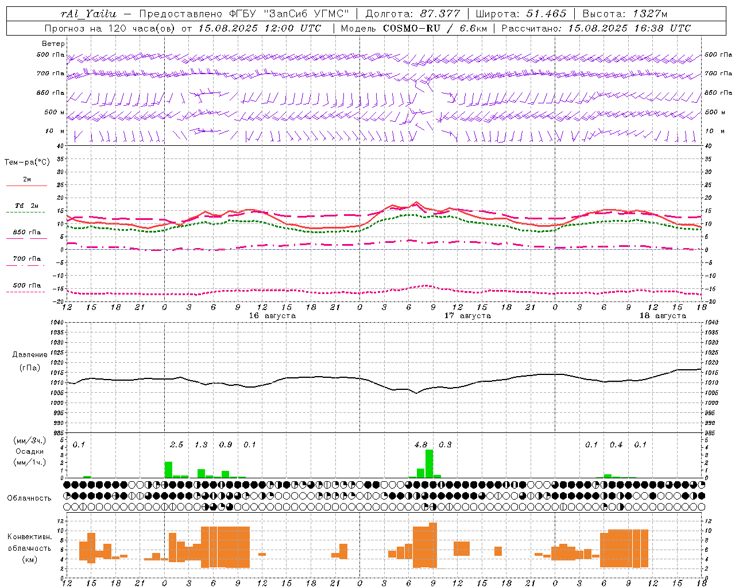The image size is (735, 588).
Task: Click the 850 гПа temperature legend entry
Action: [x=27, y=233]
